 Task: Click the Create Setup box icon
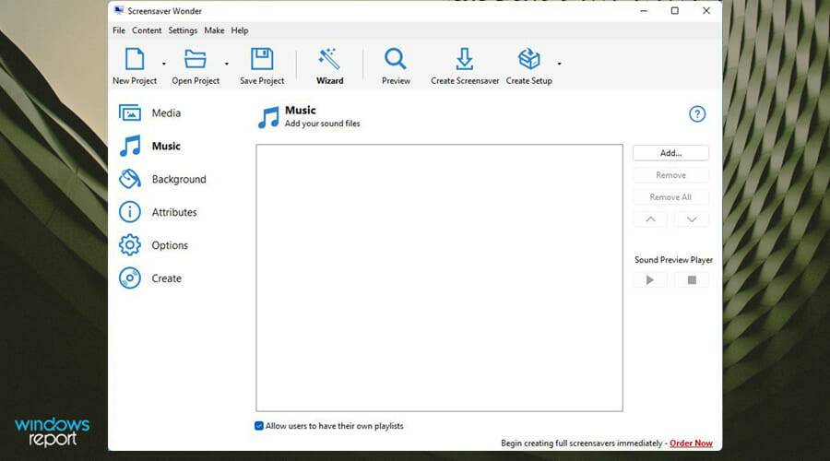pos(528,60)
